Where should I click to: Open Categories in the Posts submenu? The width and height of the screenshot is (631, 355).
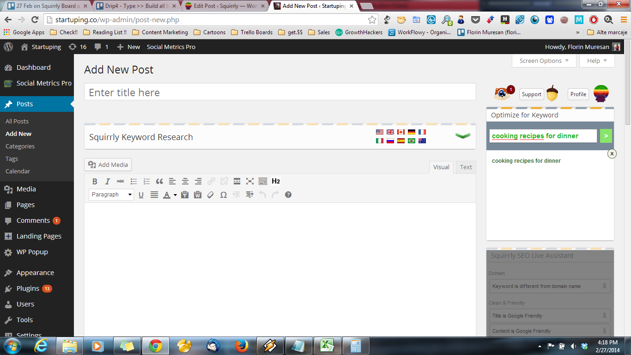point(20,146)
